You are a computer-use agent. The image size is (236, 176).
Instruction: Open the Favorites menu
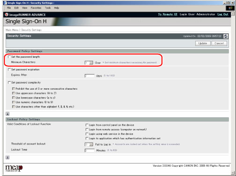click(x=36, y=8)
